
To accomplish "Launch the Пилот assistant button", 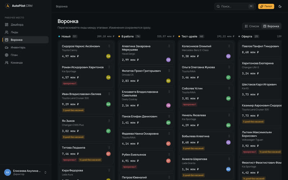I will tap(266, 6).
